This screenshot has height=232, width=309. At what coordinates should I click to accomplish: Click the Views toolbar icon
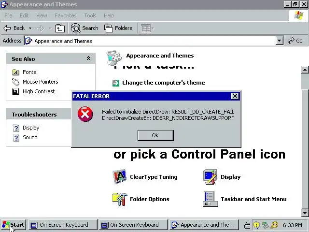146,29
